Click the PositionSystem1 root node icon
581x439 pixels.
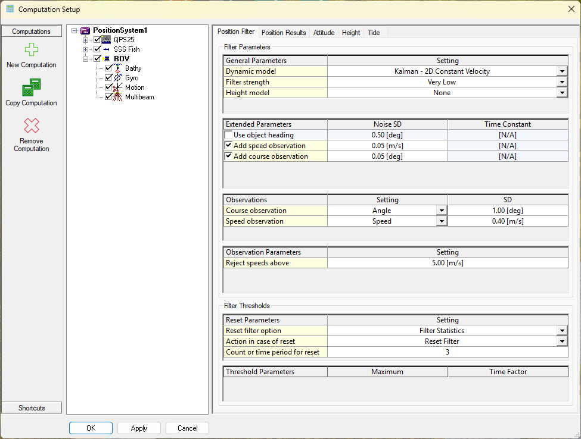[85, 30]
